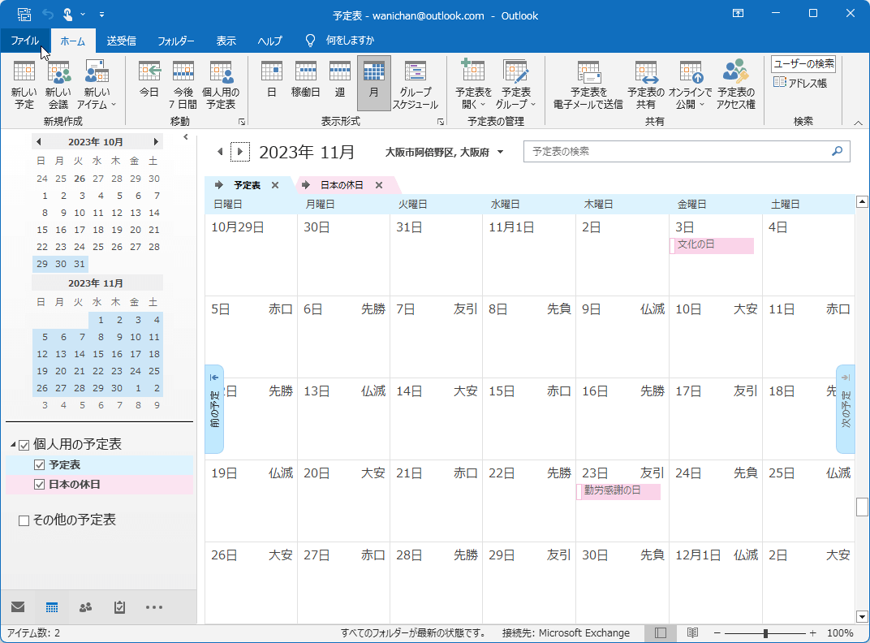Open the weather location dropdown 大阪市阿倍野区
870x643 pixels.
coord(500,152)
